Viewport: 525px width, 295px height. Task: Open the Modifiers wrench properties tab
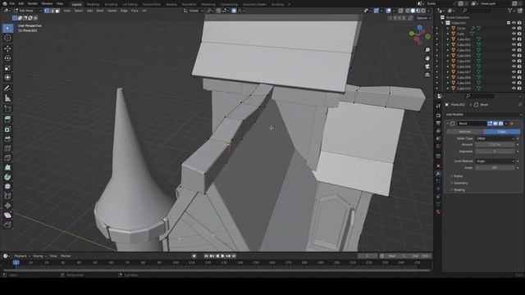pyautogui.click(x=438, y=174)
